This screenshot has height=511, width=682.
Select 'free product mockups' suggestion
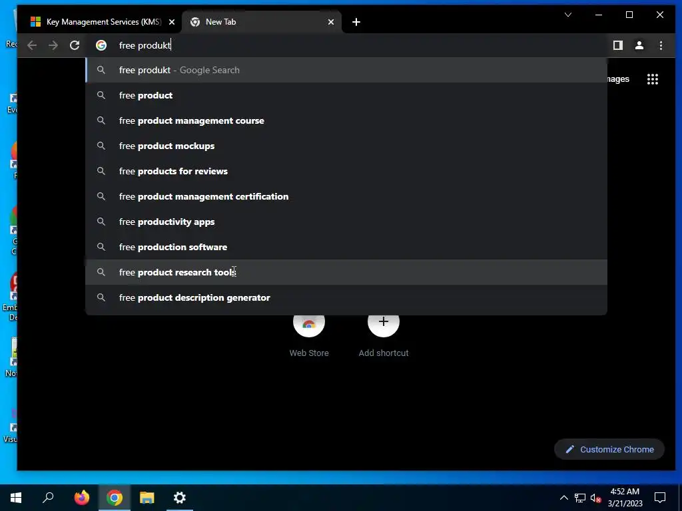(x=346, y=146)
